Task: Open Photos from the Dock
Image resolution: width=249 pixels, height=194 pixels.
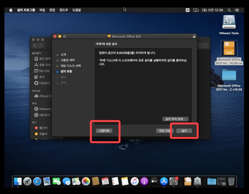Action: click(86, 181)
